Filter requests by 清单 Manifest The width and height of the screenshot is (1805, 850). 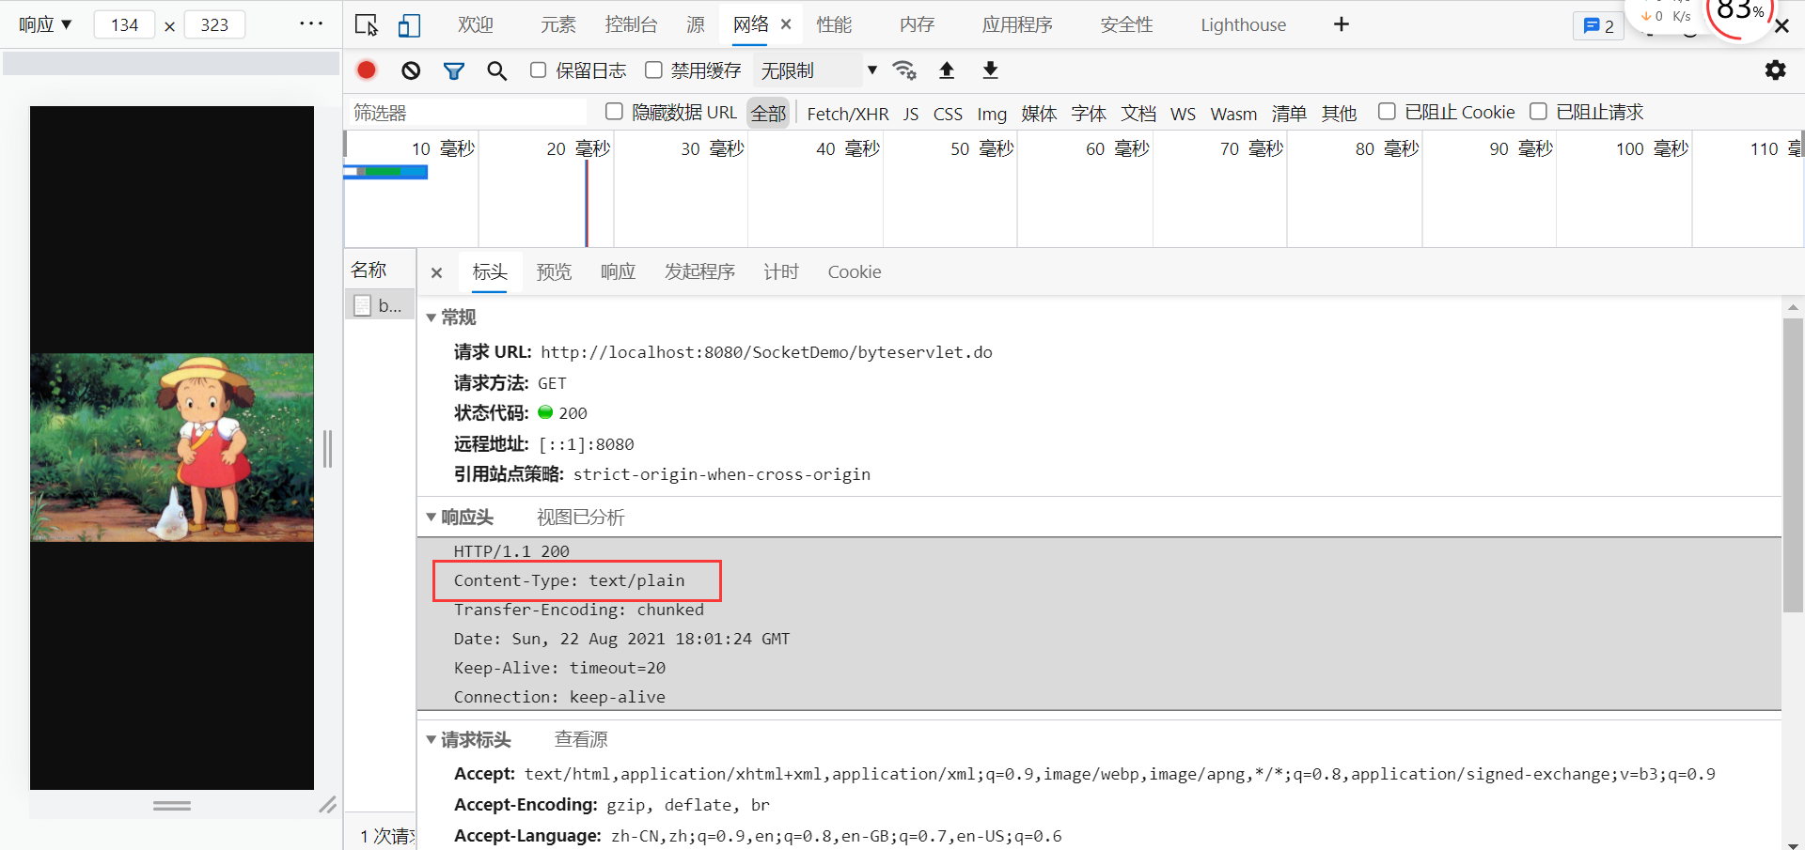[1289, 113]
